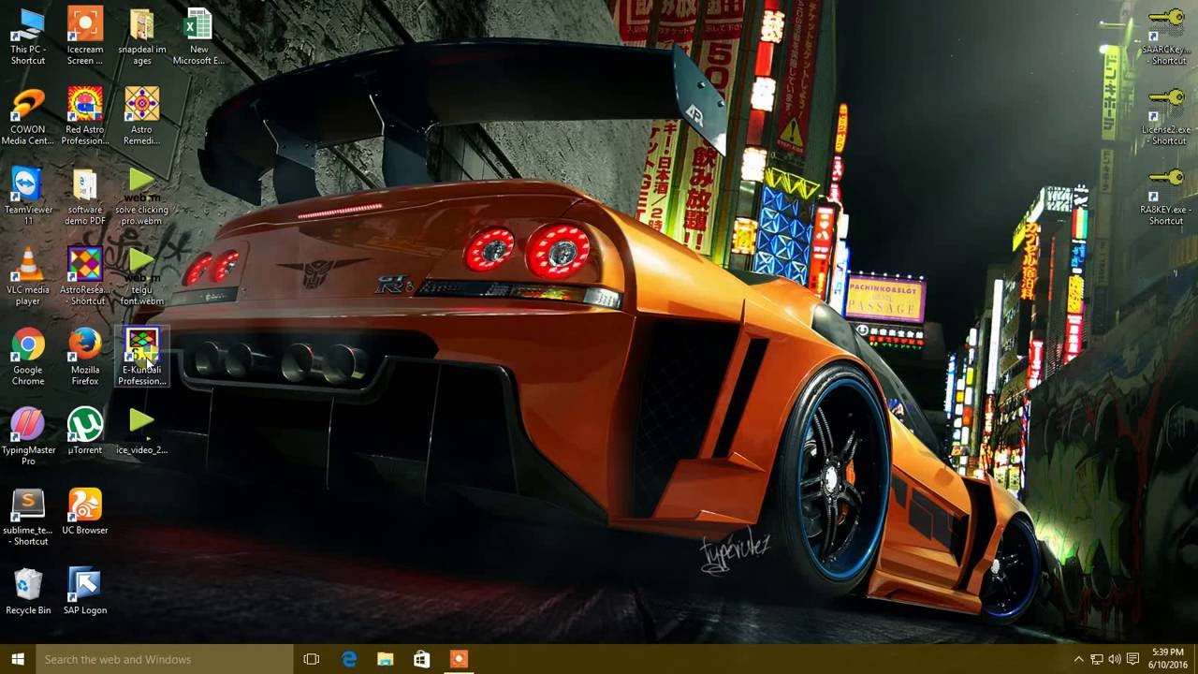
Task: Select ice_video_2 file on desktop
Action: [142, 432]
